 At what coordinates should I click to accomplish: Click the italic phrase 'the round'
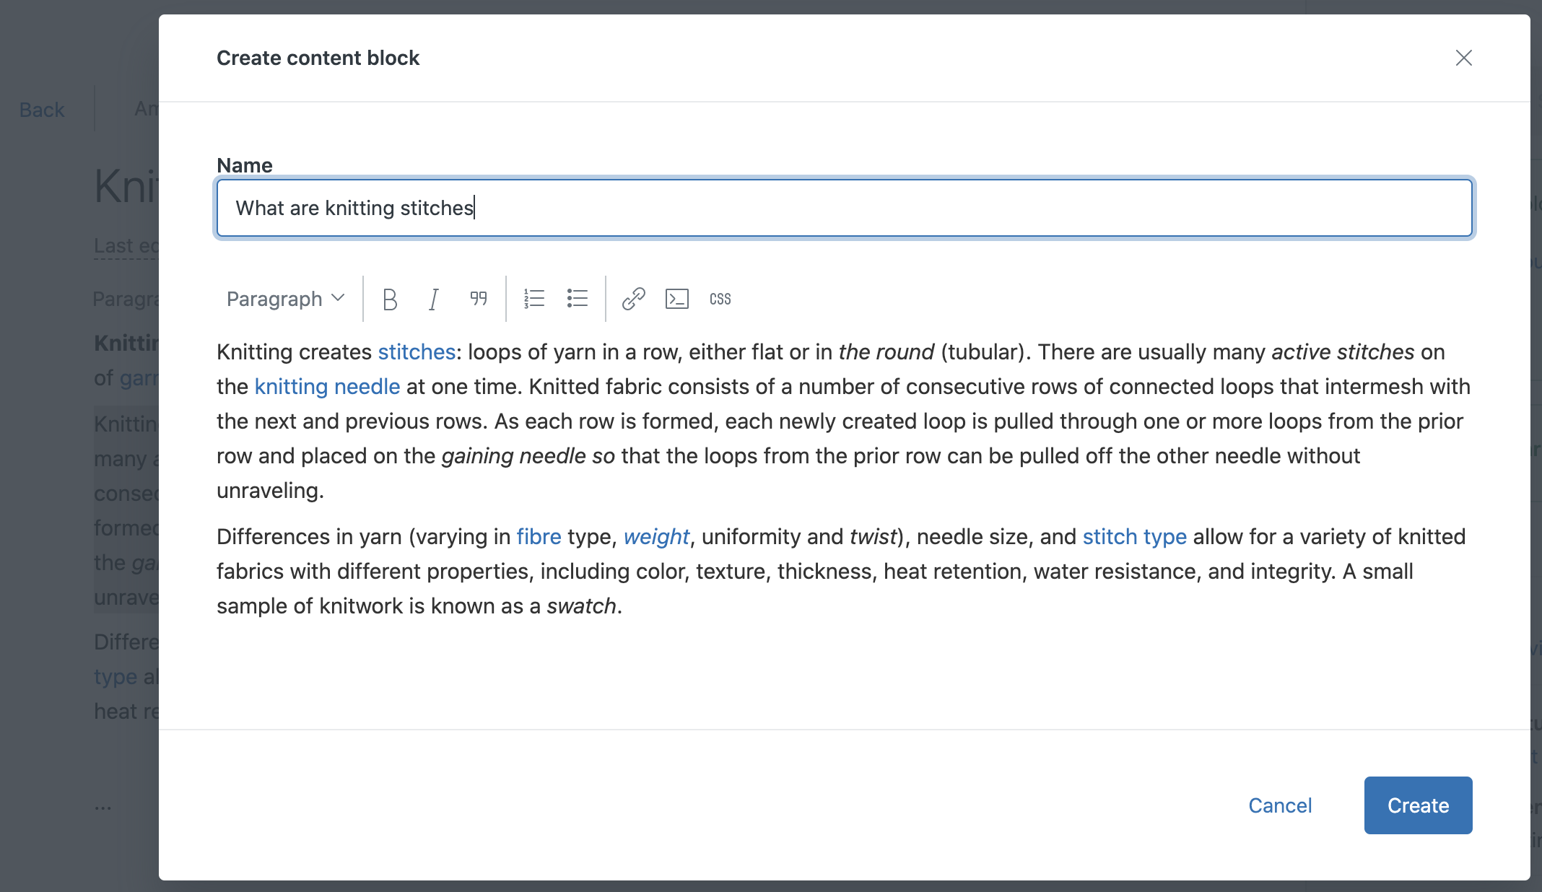pyautogui.click(x=887, y=352)
